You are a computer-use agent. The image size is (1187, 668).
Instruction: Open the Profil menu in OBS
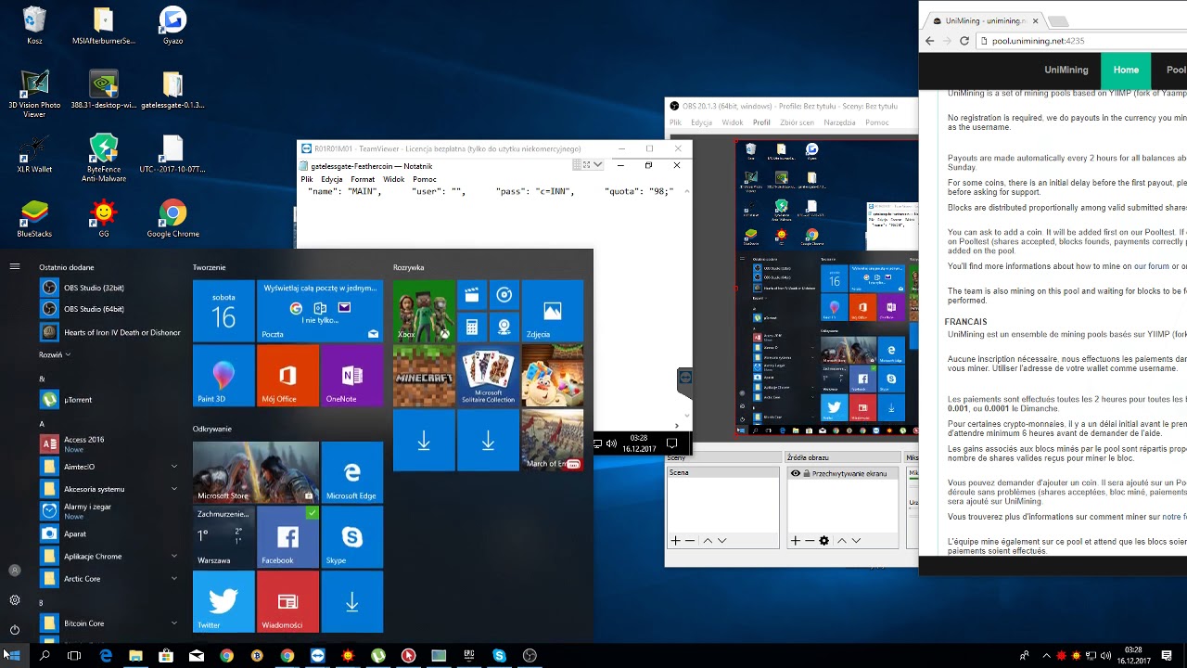pyautogui.click(x=761, y=122)
